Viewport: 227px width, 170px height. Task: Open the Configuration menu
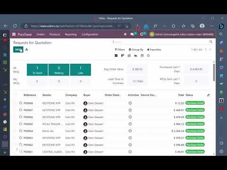click(x=90, y=34)
